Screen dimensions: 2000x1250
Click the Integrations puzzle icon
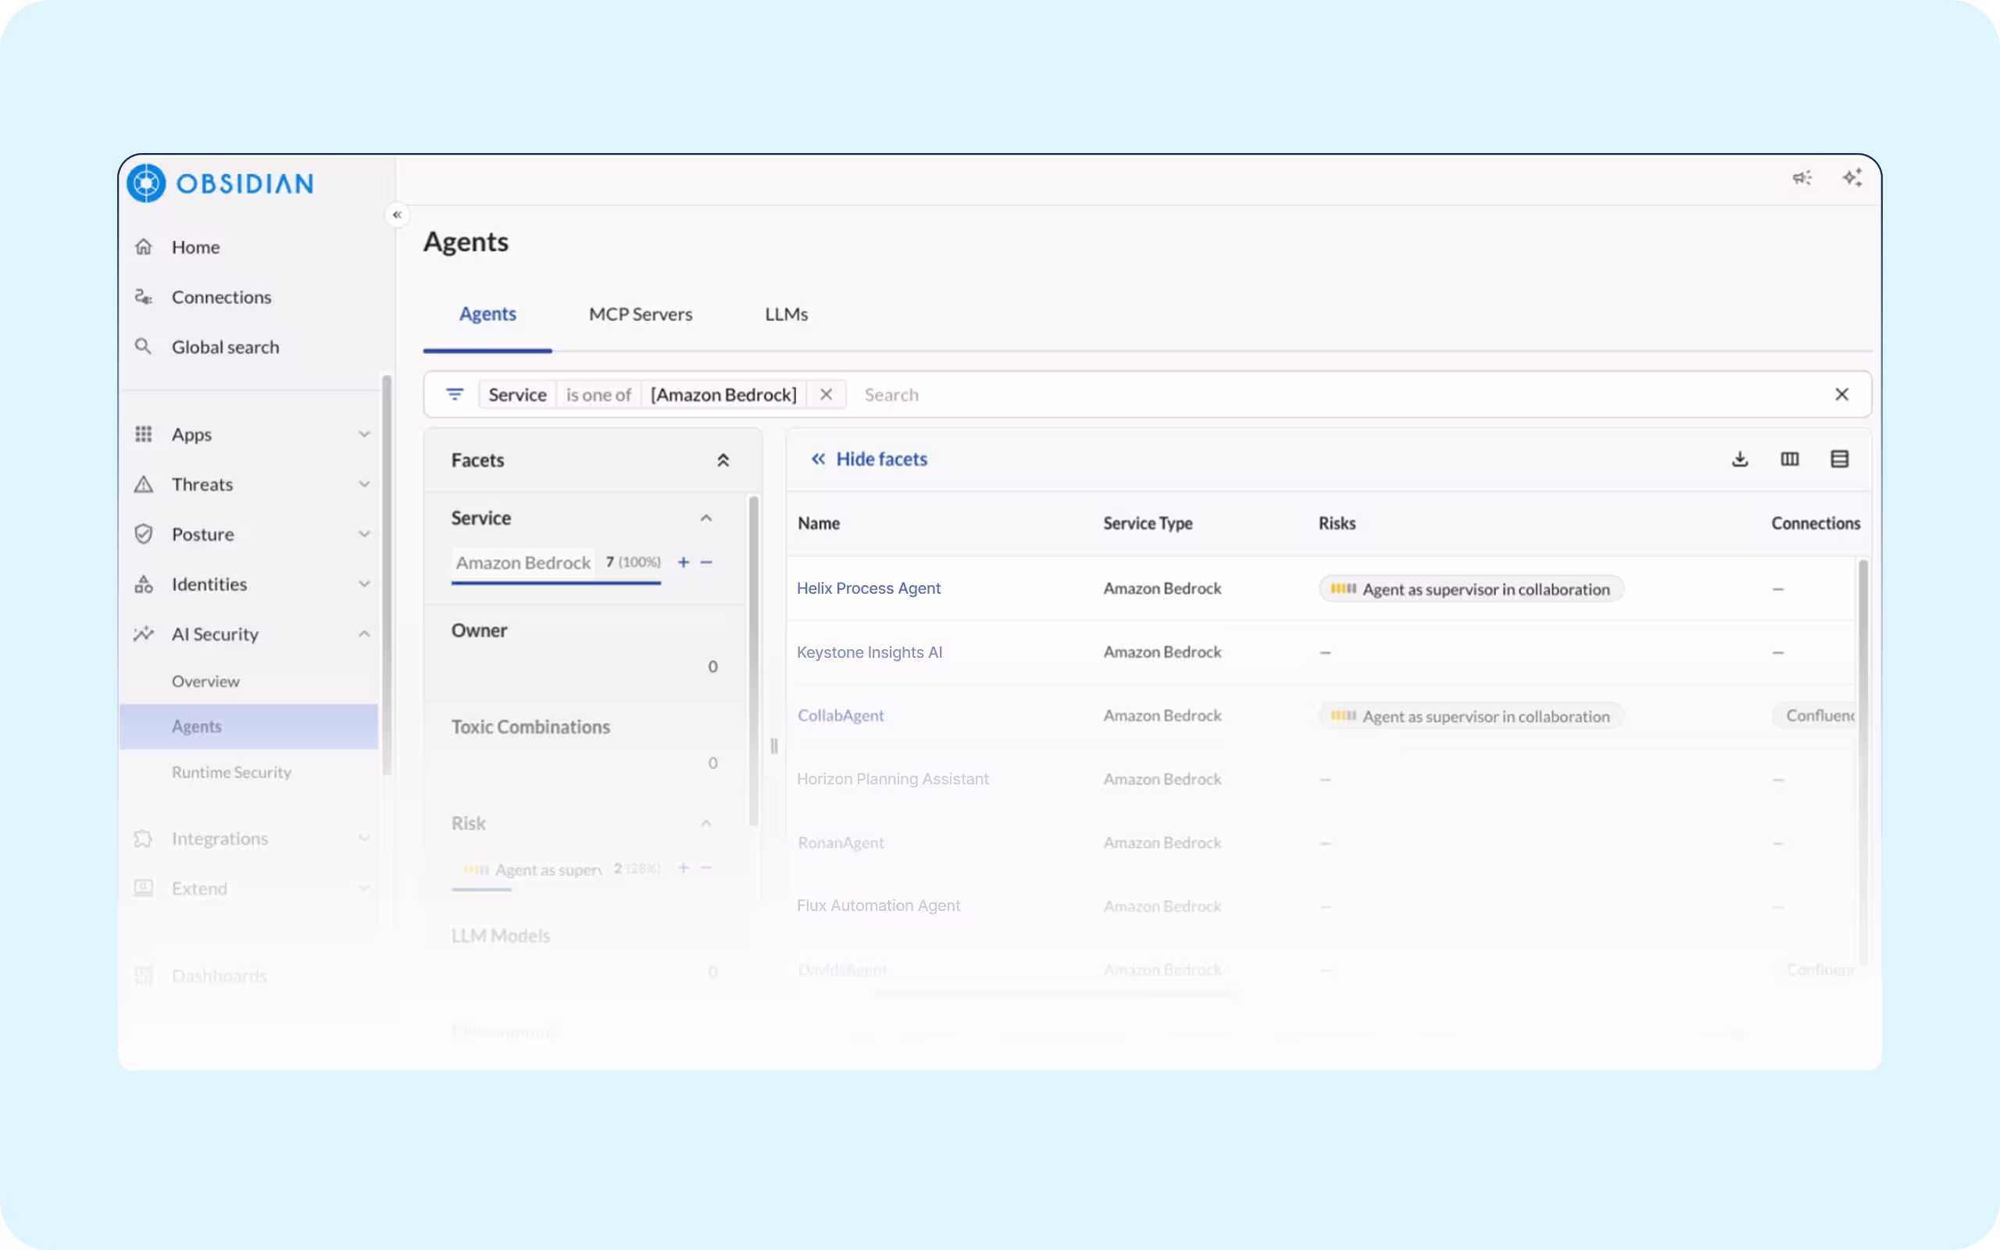coord(144,838)
